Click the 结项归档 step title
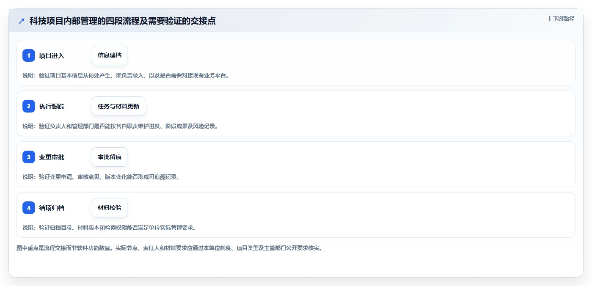Image resolution: width=592 pixels, height=286 pixels. 52,208
